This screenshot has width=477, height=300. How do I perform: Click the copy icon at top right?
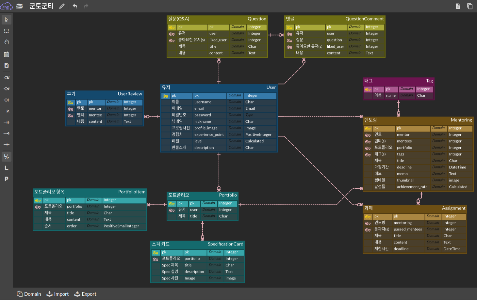point(470,6)
